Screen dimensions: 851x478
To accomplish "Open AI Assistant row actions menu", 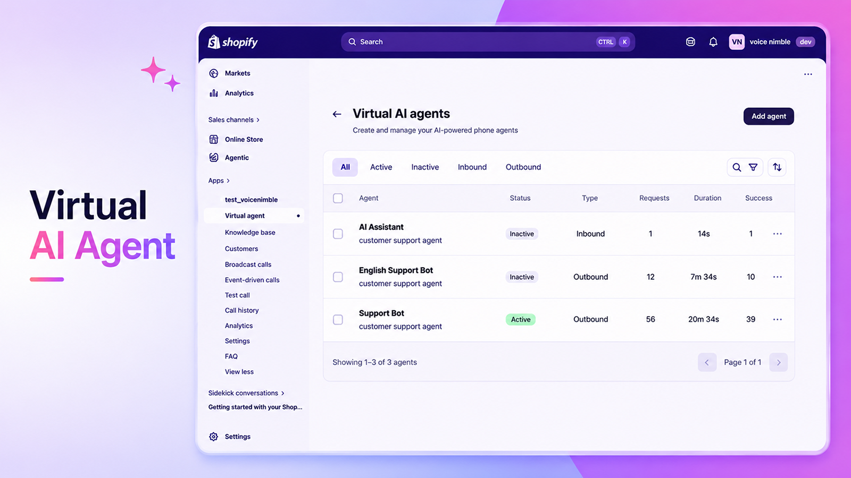I will [x=778, y=234].
